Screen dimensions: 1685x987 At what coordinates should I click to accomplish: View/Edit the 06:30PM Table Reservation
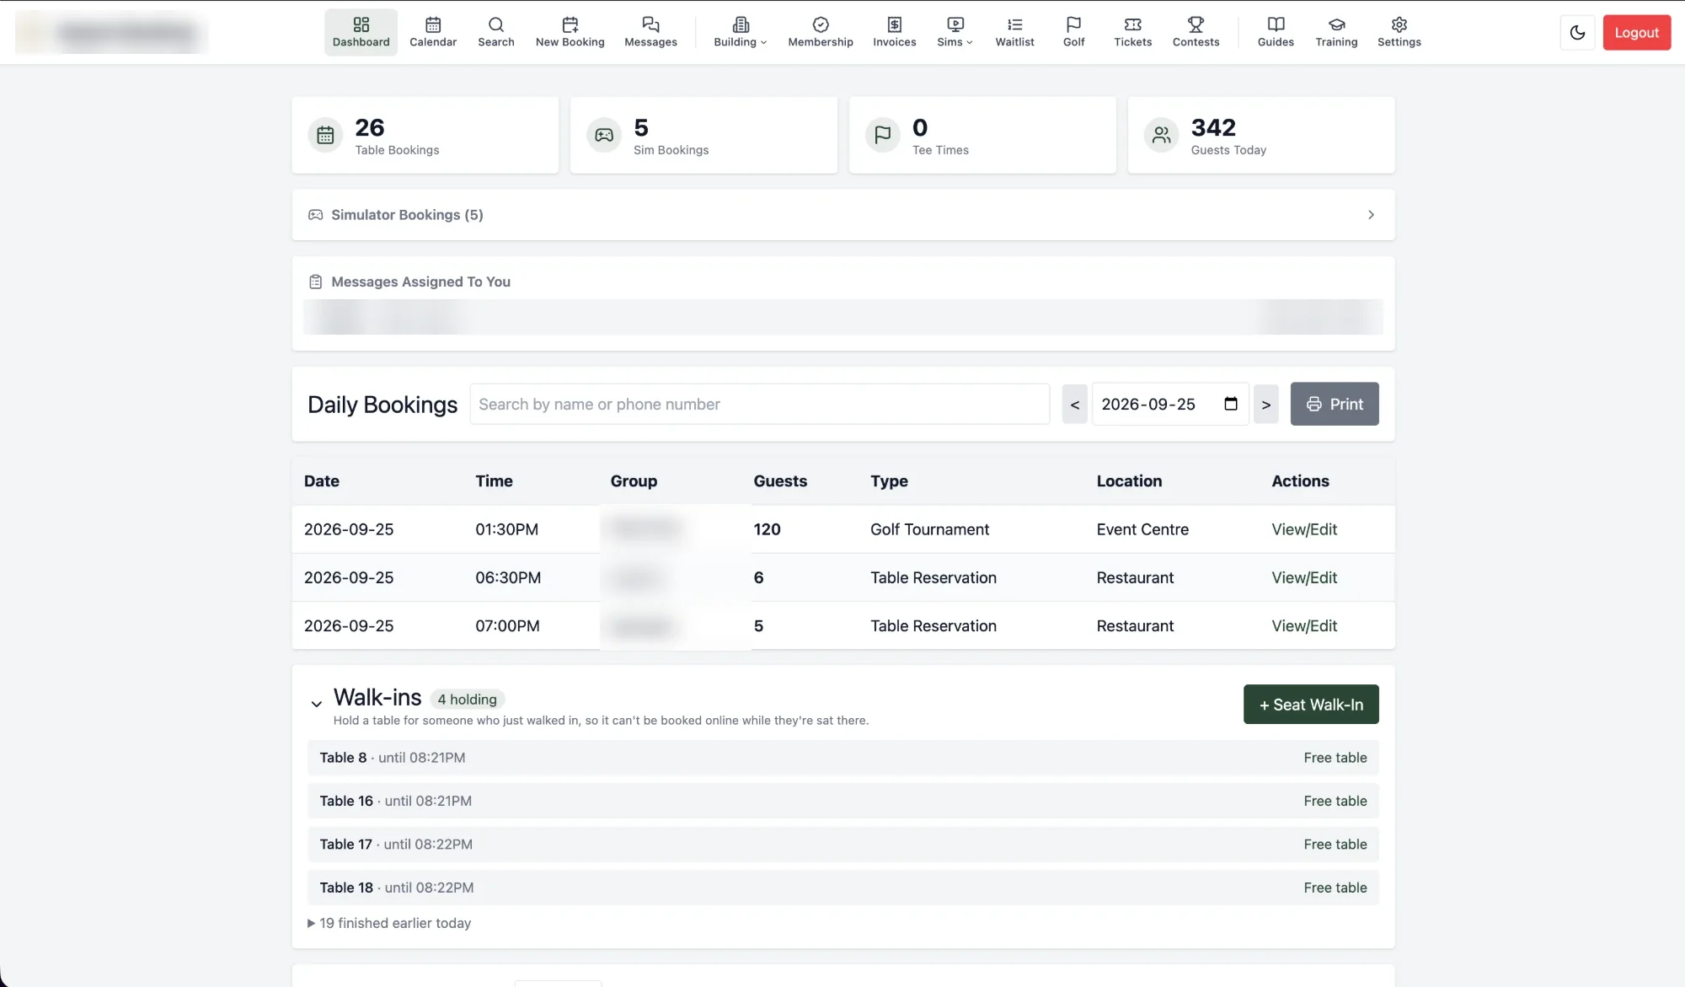[1304, 577]
